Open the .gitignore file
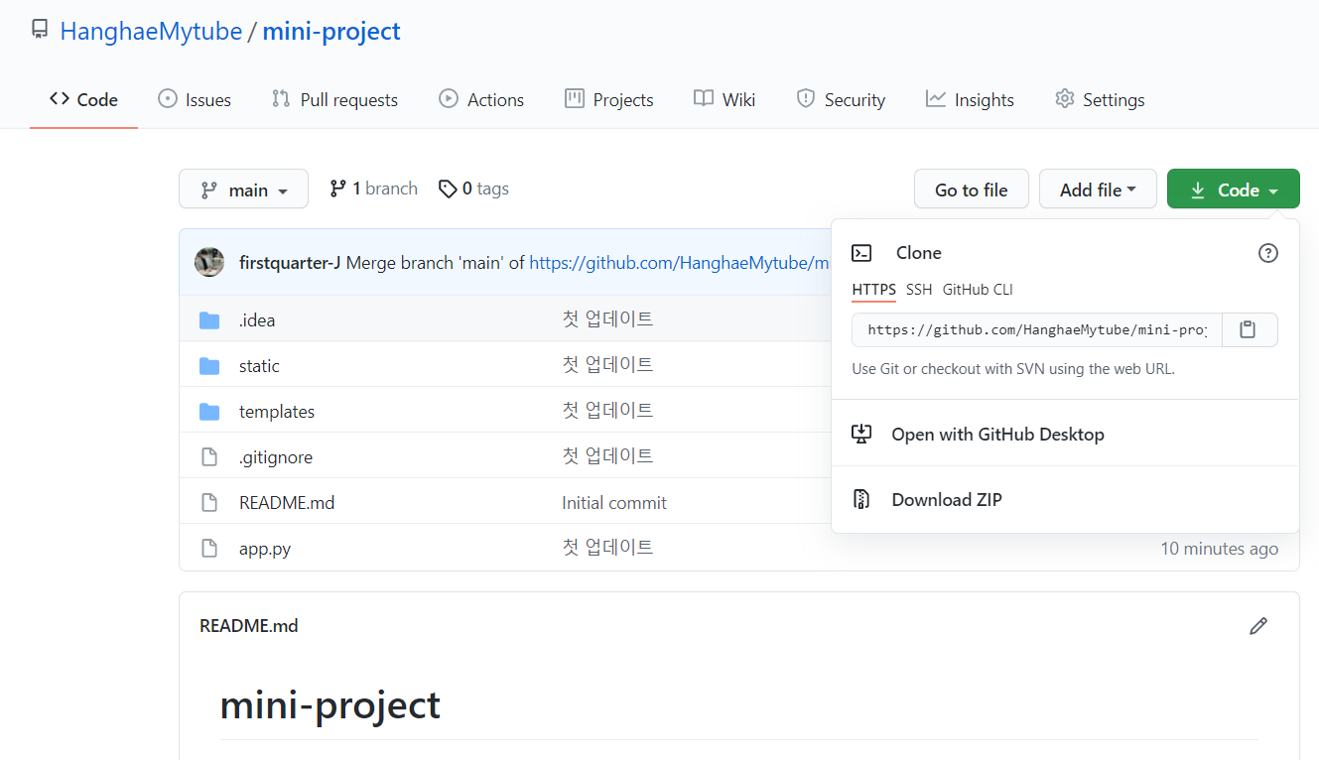The height and width of the screenshot is (760, 1319). 276,456
